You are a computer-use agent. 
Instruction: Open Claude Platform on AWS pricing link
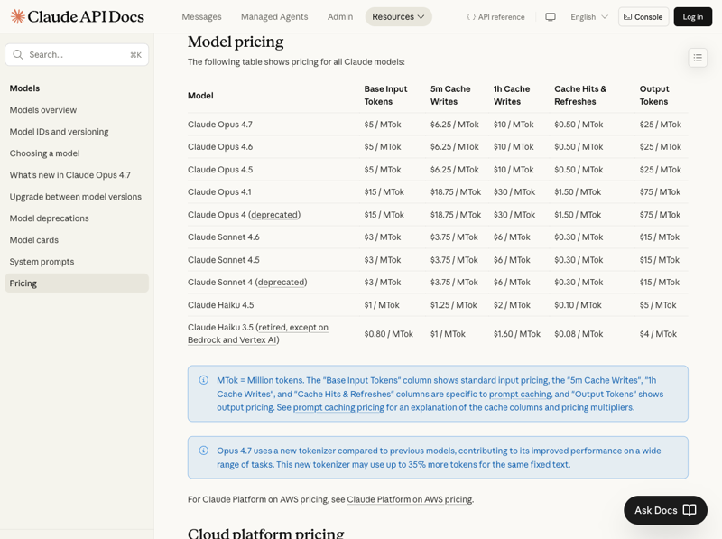click(410, 499)
